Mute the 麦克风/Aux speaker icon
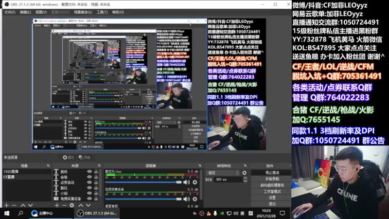This screenshot has height=219, width=389. coord(187,182)
